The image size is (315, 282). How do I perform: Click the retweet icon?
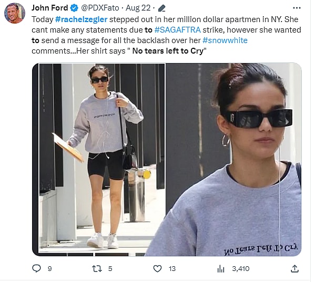97,268
